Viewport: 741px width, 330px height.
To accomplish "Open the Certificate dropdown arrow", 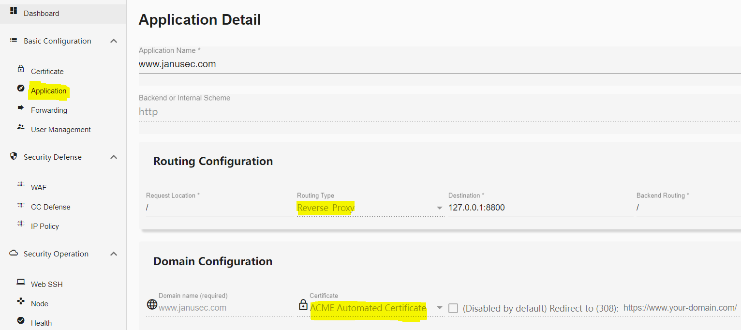I will click(440, 308).
